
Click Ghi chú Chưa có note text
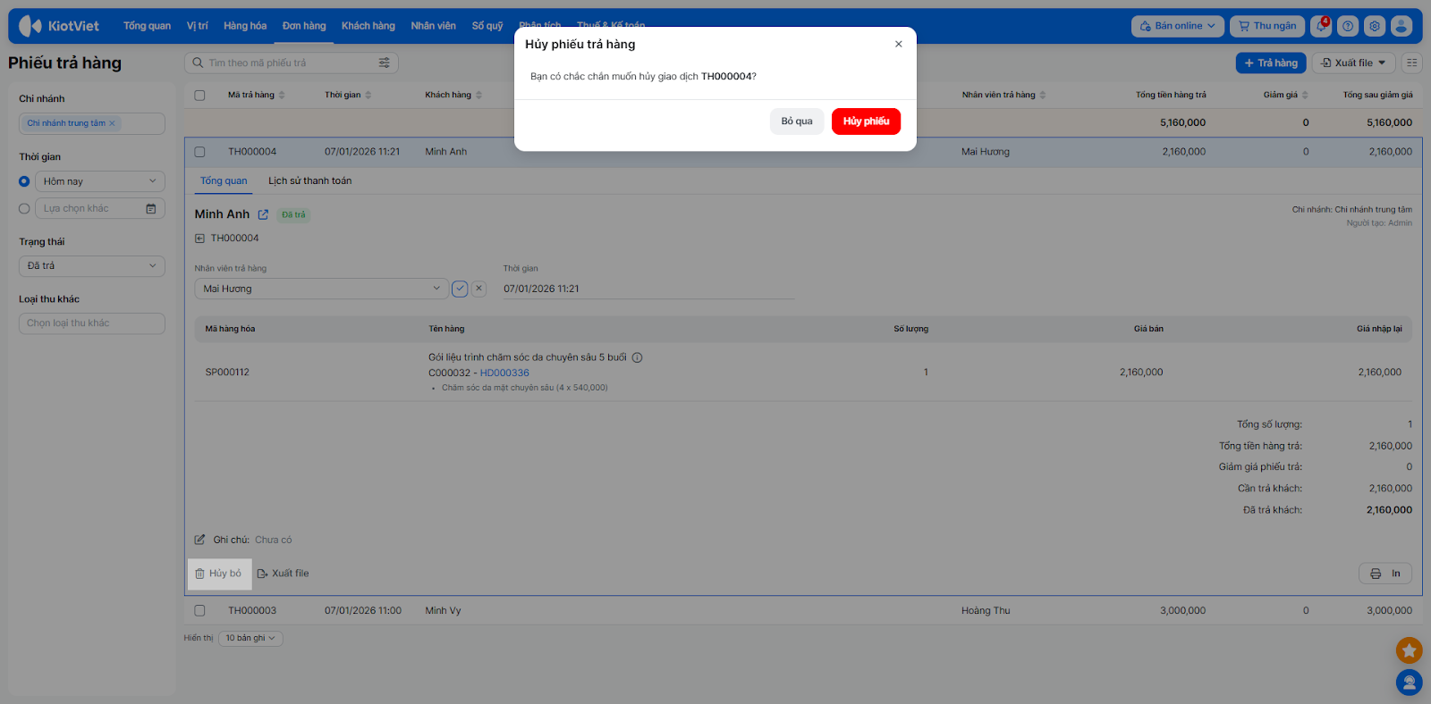(273, 540)
